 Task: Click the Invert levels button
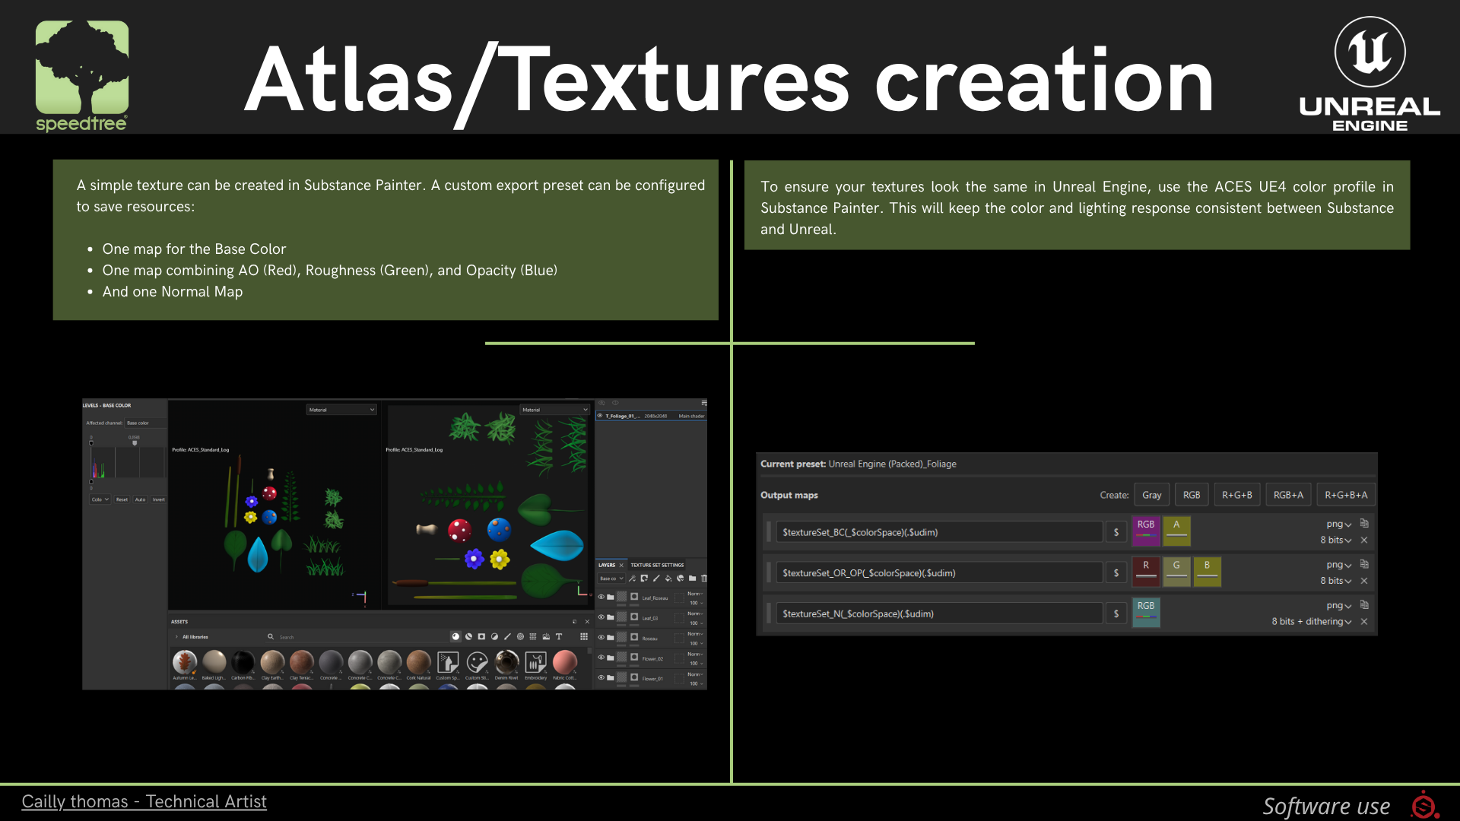tap(158, 499)
